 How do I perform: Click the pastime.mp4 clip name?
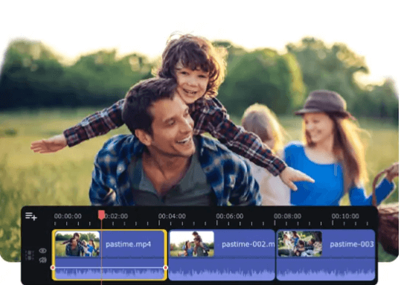point(128,244)
